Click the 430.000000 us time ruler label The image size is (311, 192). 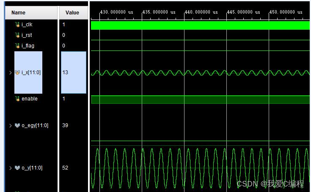(x=116, y=12)
